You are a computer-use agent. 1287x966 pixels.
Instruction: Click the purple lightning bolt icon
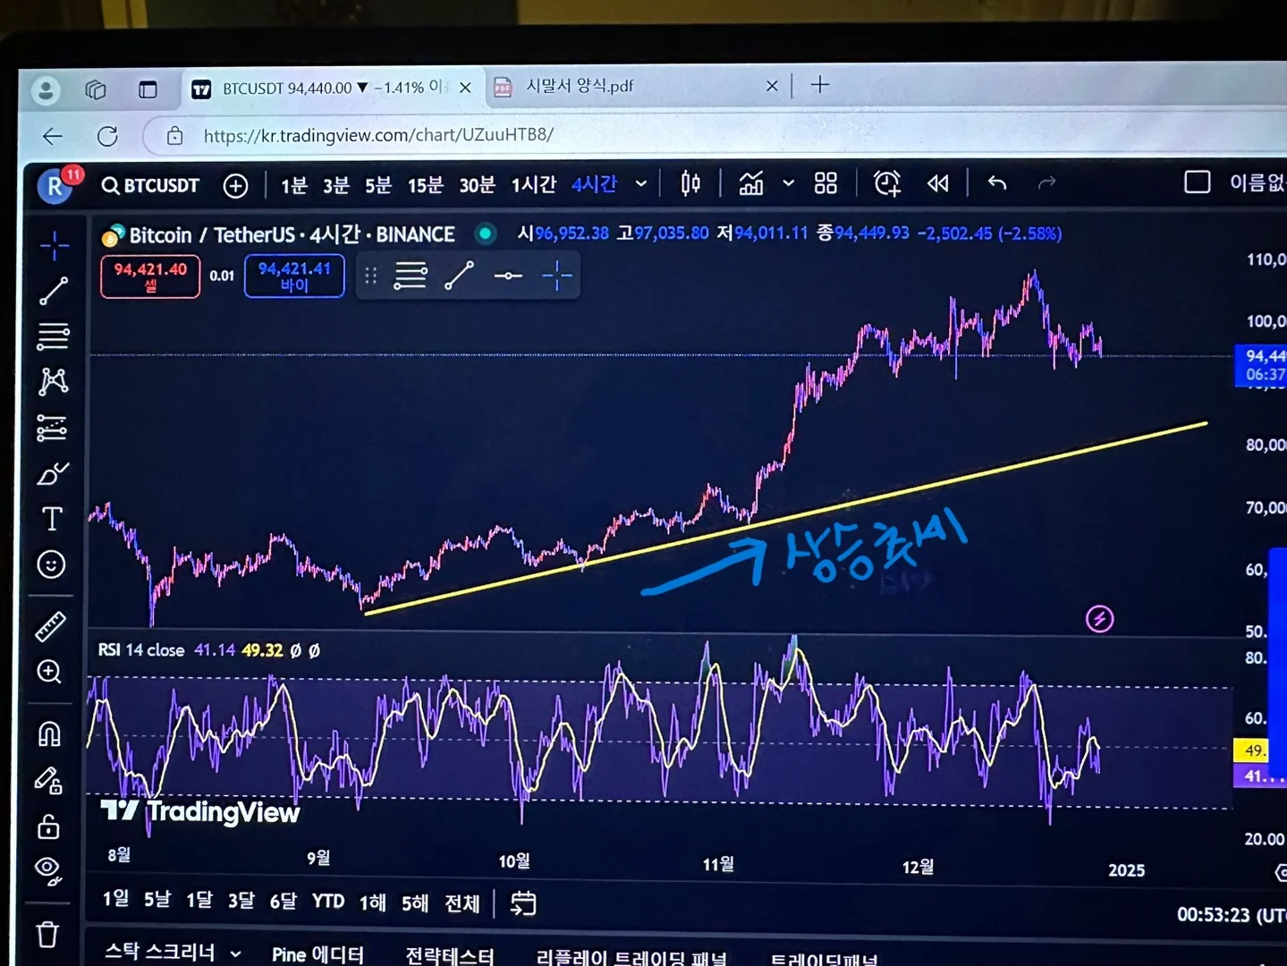click(x=1099, y=619)
